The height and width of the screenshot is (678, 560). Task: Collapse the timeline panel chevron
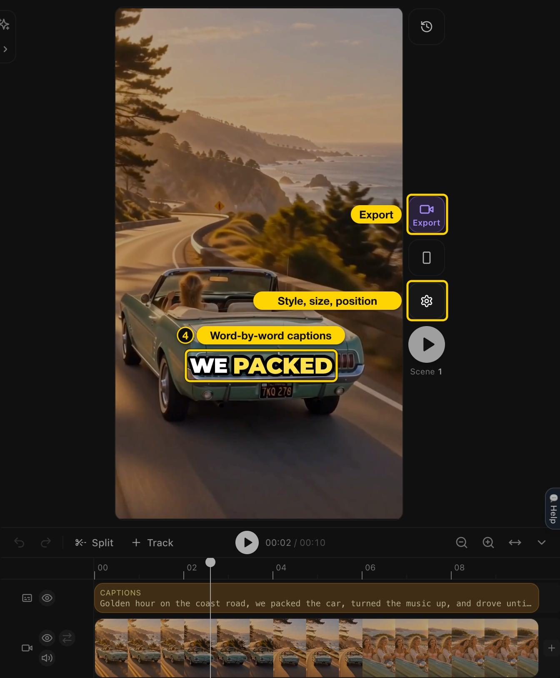tap(541, 542)
